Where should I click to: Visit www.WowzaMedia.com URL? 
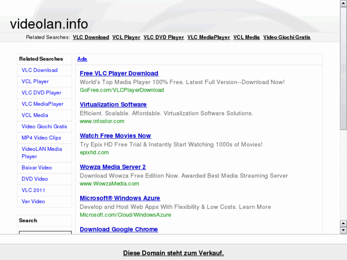[x=109, y=184]
